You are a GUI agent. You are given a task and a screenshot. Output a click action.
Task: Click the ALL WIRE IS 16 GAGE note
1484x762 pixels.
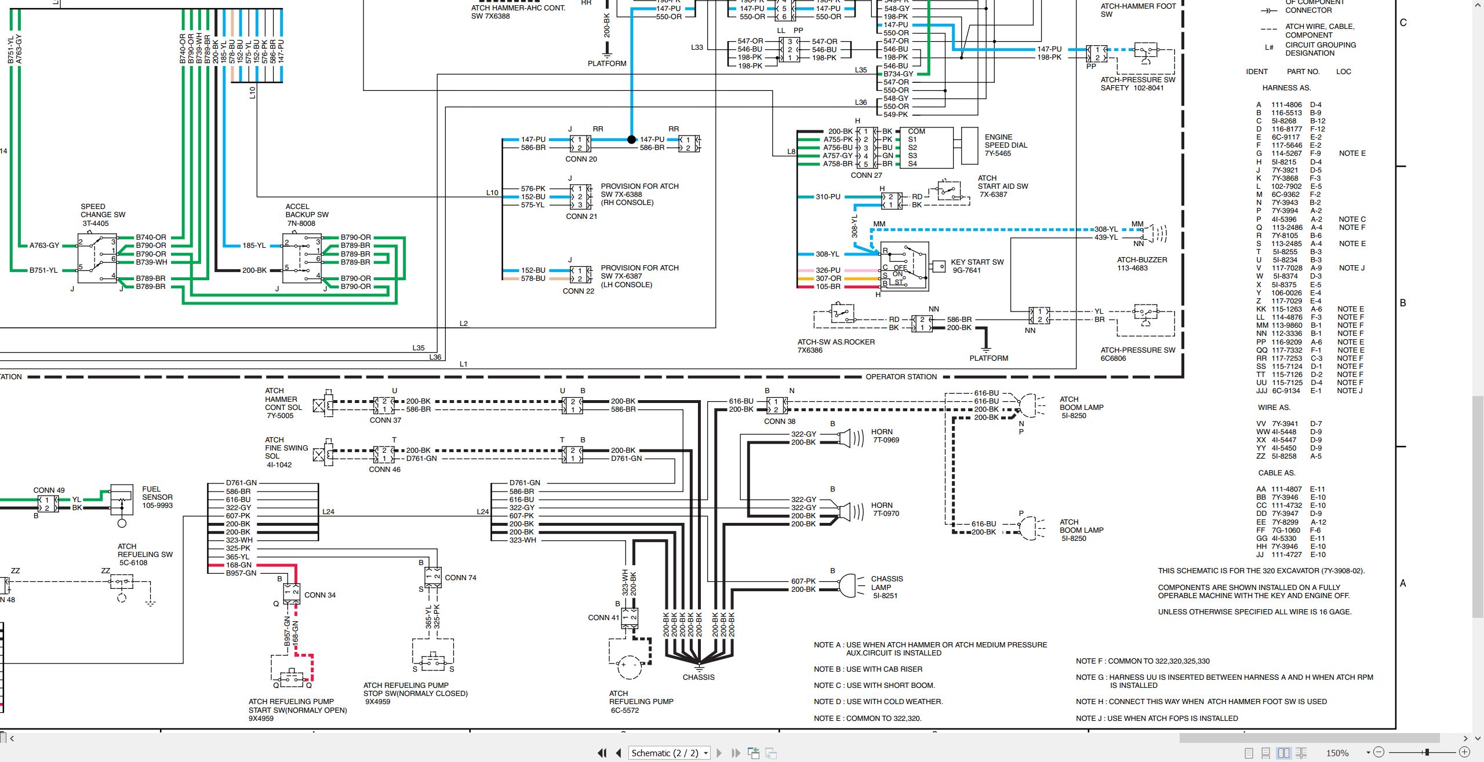click(x=1254, y=612)
